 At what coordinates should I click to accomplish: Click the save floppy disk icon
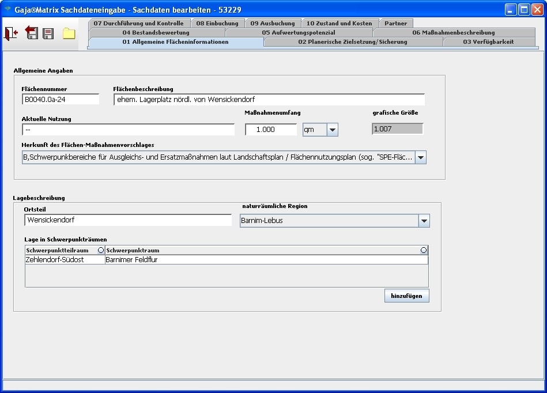[x=48, y=33]
